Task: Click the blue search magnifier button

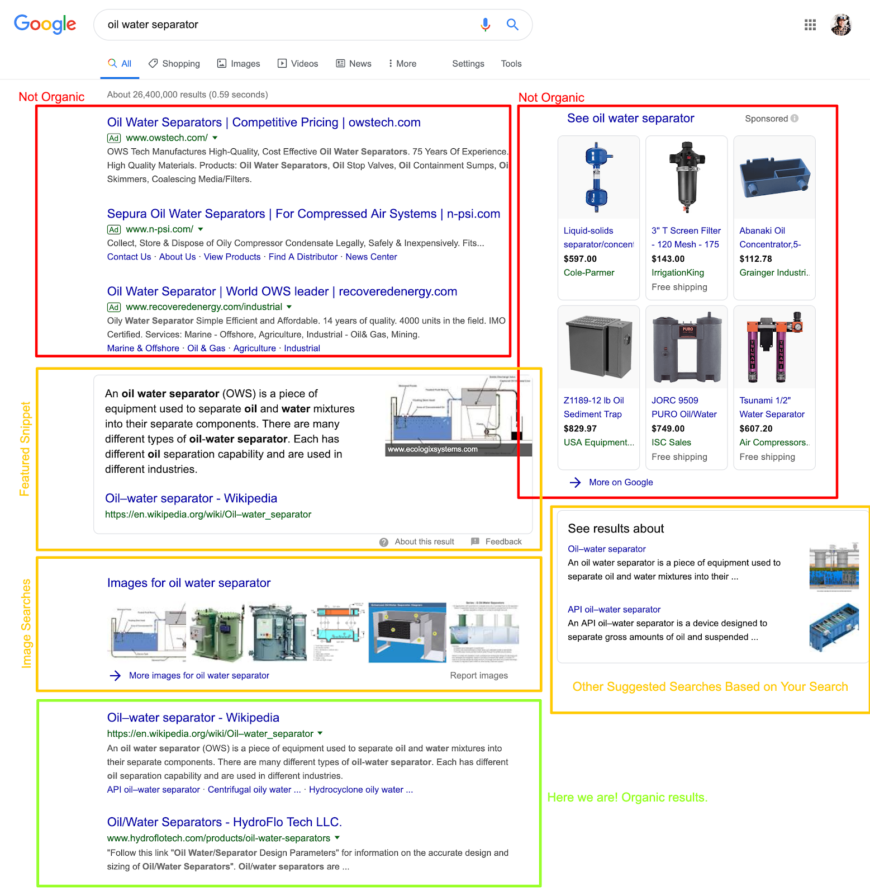Action: [x=512, y=25]
